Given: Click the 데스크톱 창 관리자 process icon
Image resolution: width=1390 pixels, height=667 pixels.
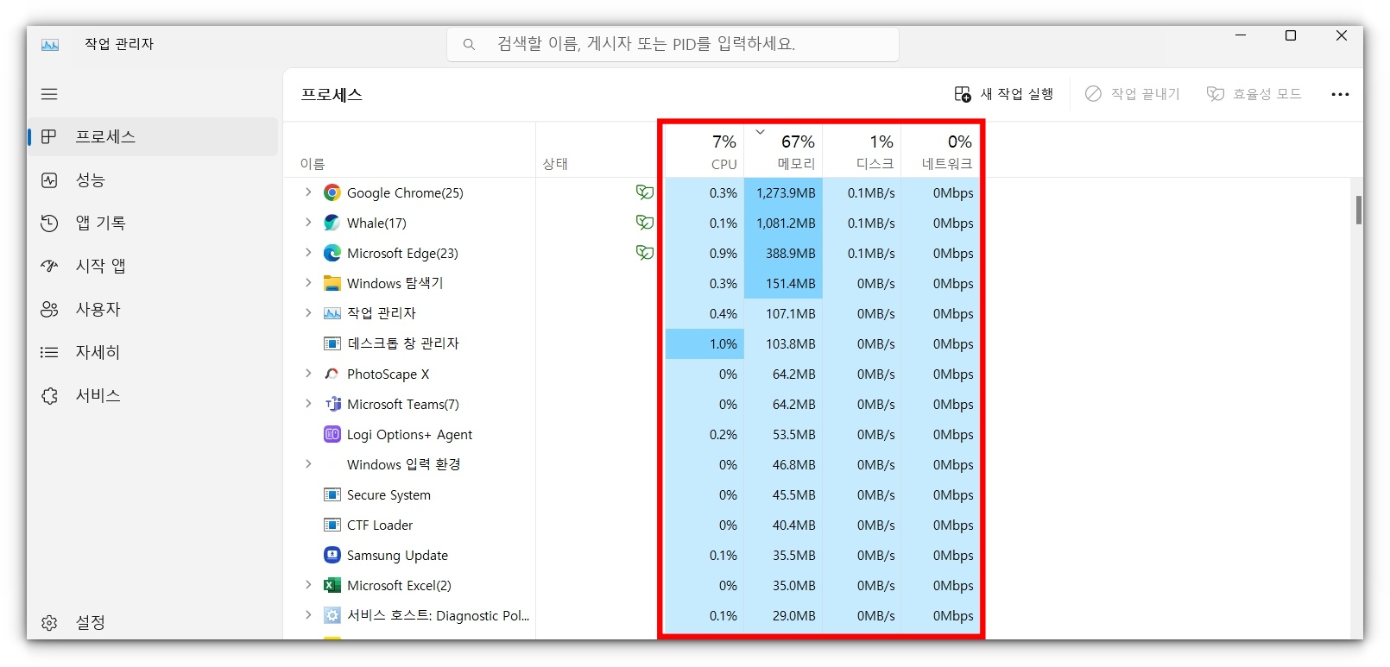Looking at the screenshot, I should pyautogui.click(x=332, y=343).
